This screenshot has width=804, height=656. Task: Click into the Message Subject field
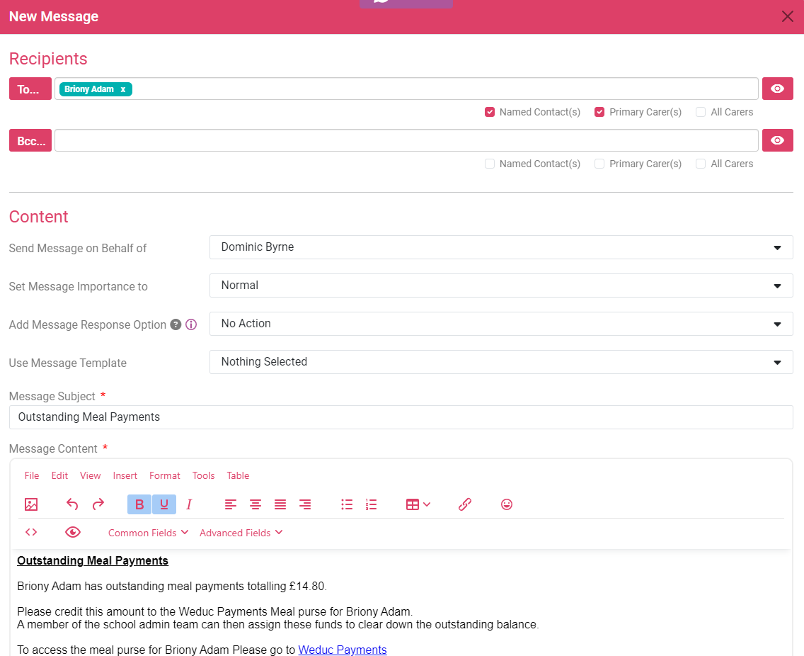tap(401, 417)
